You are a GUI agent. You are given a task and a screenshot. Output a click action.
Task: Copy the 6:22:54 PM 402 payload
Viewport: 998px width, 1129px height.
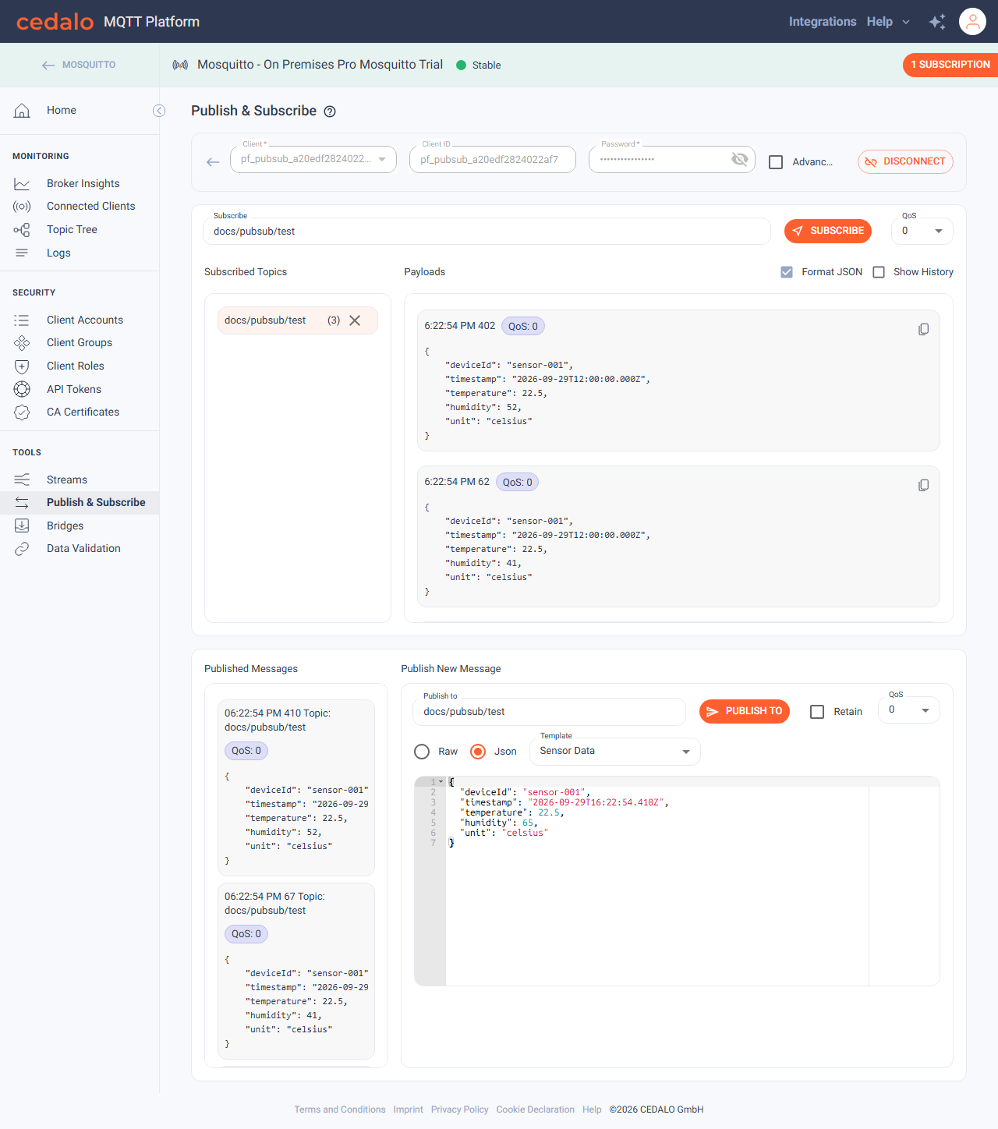(923, 330)
